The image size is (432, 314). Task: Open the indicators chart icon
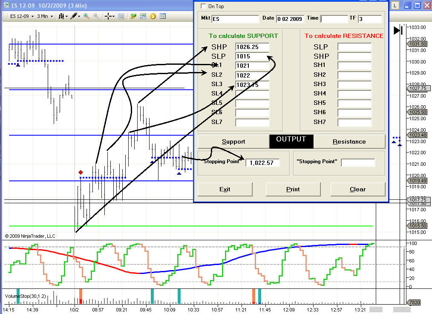coord(143,16)
